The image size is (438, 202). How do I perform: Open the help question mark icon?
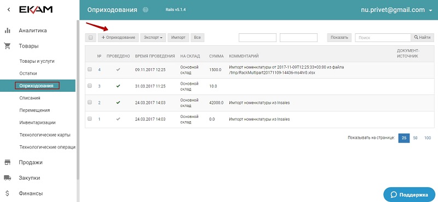(145, 10)
